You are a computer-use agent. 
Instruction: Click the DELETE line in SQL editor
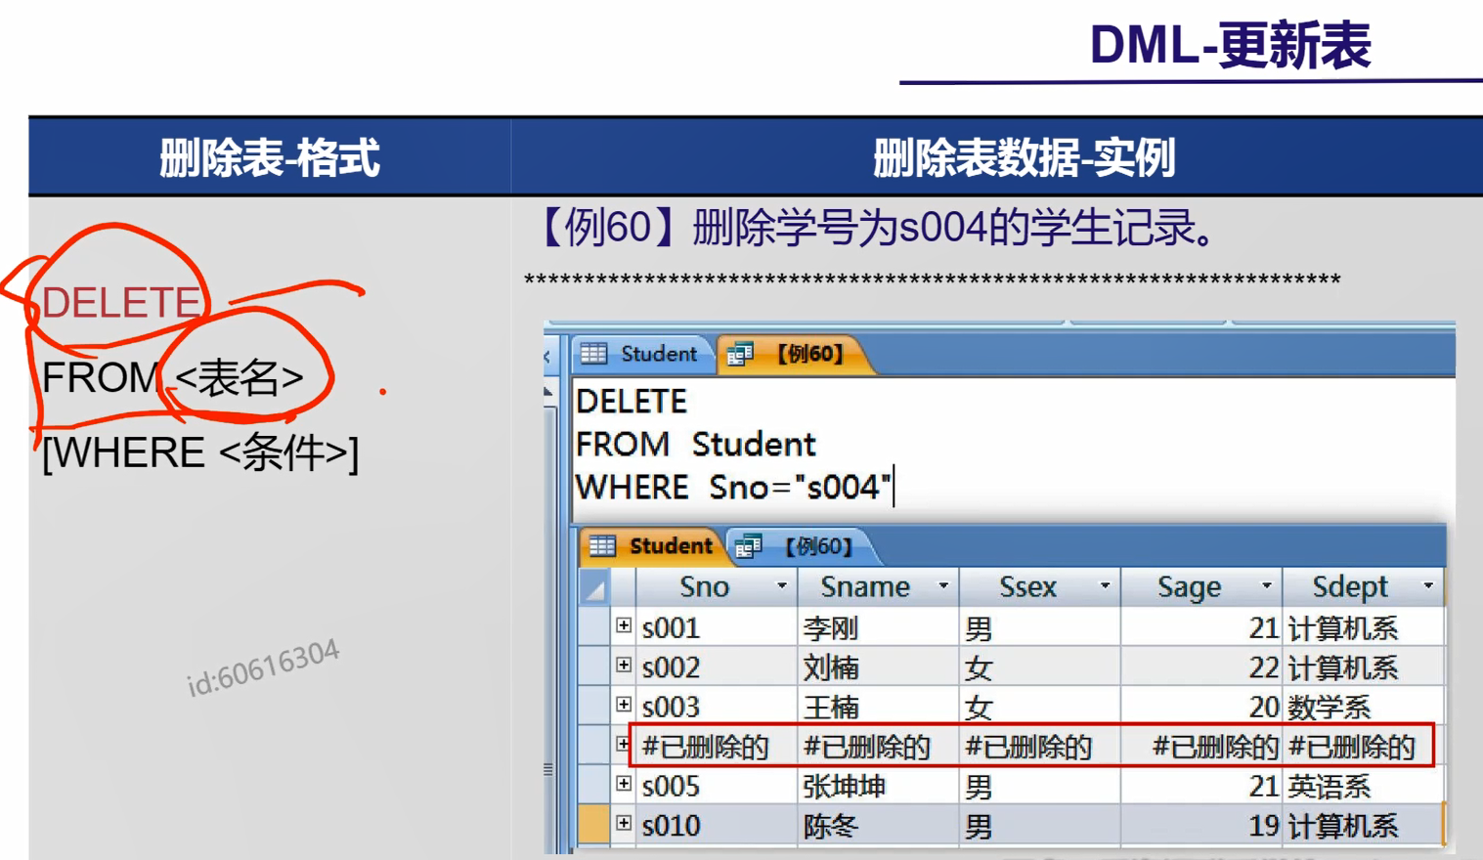[632, 402]
